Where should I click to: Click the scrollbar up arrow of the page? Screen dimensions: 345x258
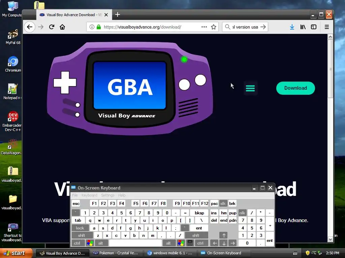pos(330,37)
